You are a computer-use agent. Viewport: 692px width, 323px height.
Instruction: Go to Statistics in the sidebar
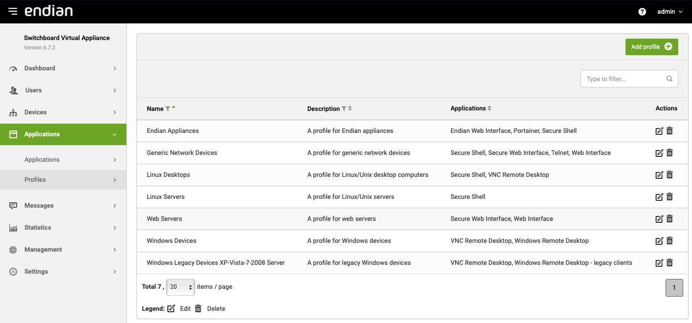coord(63,228)
